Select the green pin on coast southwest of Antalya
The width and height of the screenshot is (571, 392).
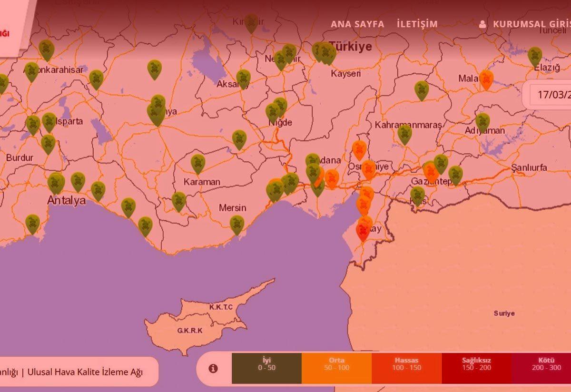[x=32, y=223]
